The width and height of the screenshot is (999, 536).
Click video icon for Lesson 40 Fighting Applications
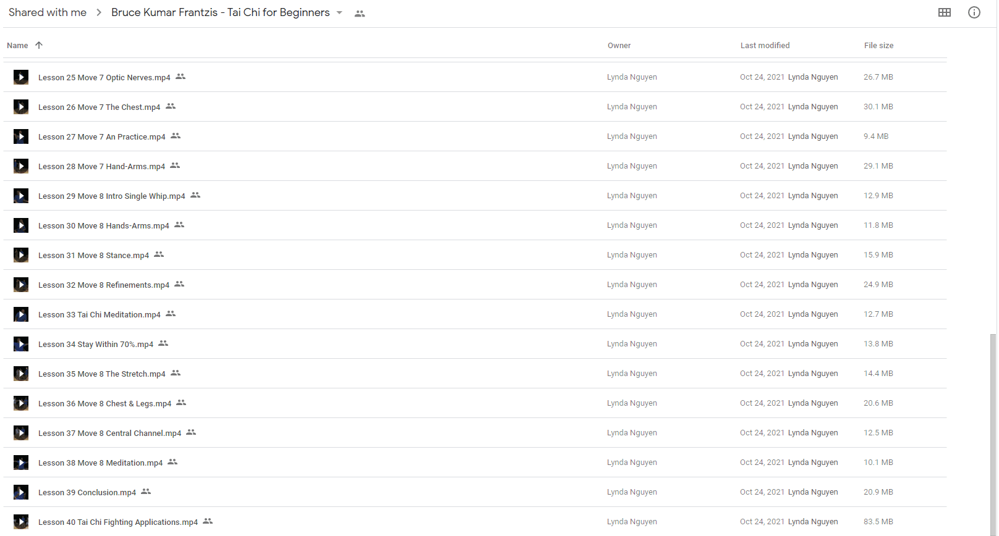(21, 522)
